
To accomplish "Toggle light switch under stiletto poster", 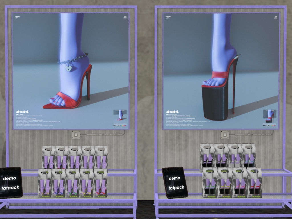I will click(x=76, y=135).
